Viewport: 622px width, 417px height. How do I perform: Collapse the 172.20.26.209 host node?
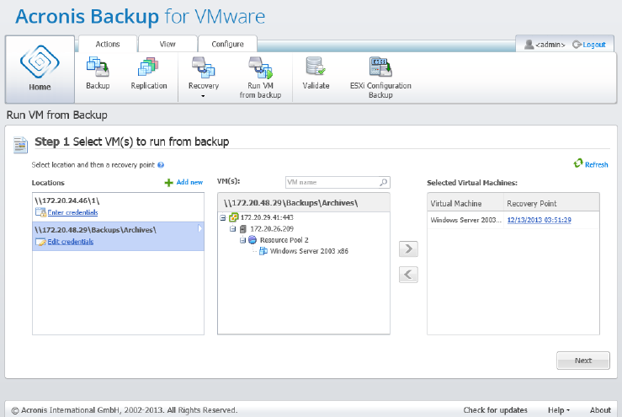pos(233,229)
